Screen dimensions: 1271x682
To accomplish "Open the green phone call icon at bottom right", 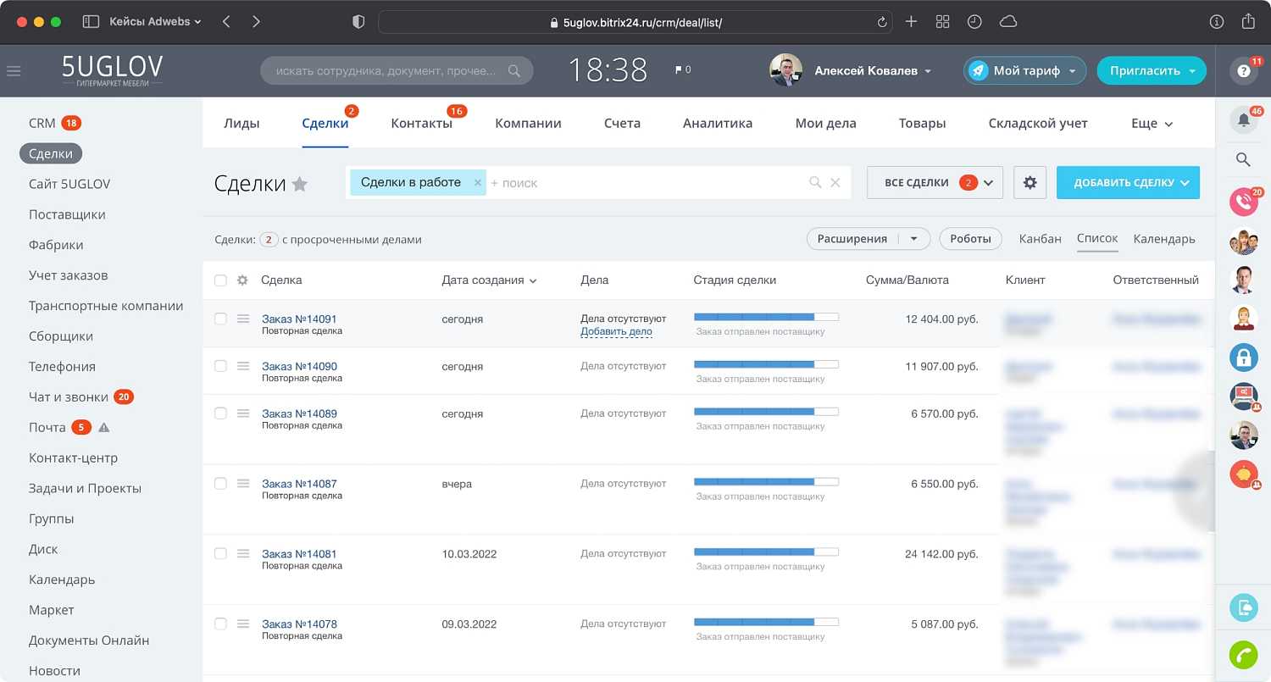I will pos(1243,654).
